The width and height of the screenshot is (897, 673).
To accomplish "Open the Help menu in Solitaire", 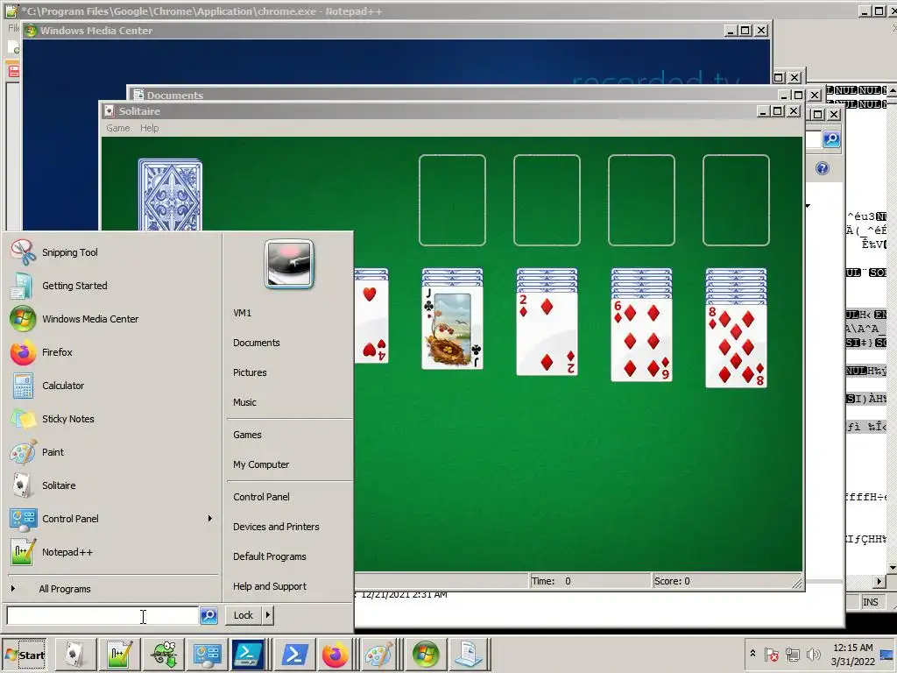I will (x=149, y=128).
